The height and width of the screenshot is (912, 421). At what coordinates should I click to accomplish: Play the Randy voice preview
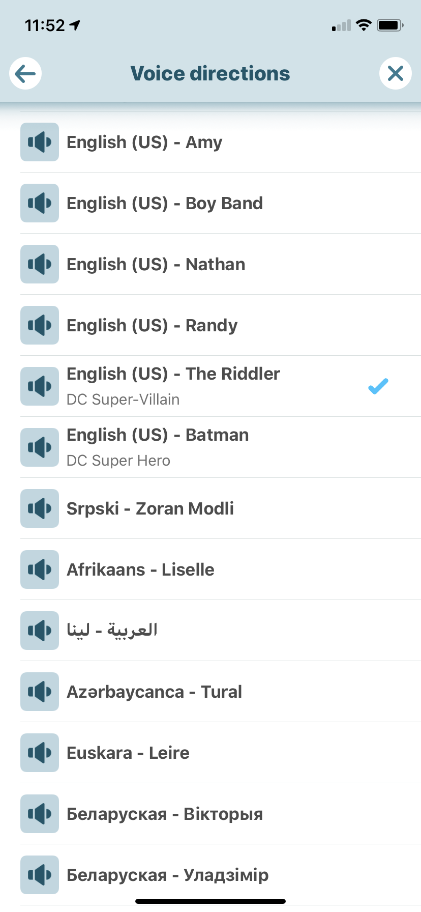coord(40,325)
